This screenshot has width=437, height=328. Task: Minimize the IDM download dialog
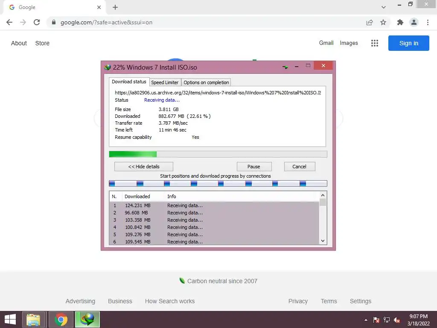pyautogui.click(x=297, y=67)
